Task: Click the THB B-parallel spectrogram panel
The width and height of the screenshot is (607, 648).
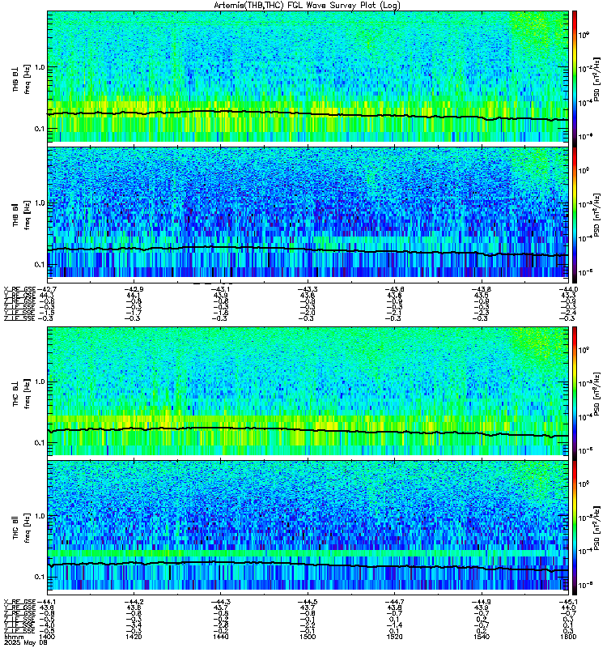Action: [x=308, y=212]
